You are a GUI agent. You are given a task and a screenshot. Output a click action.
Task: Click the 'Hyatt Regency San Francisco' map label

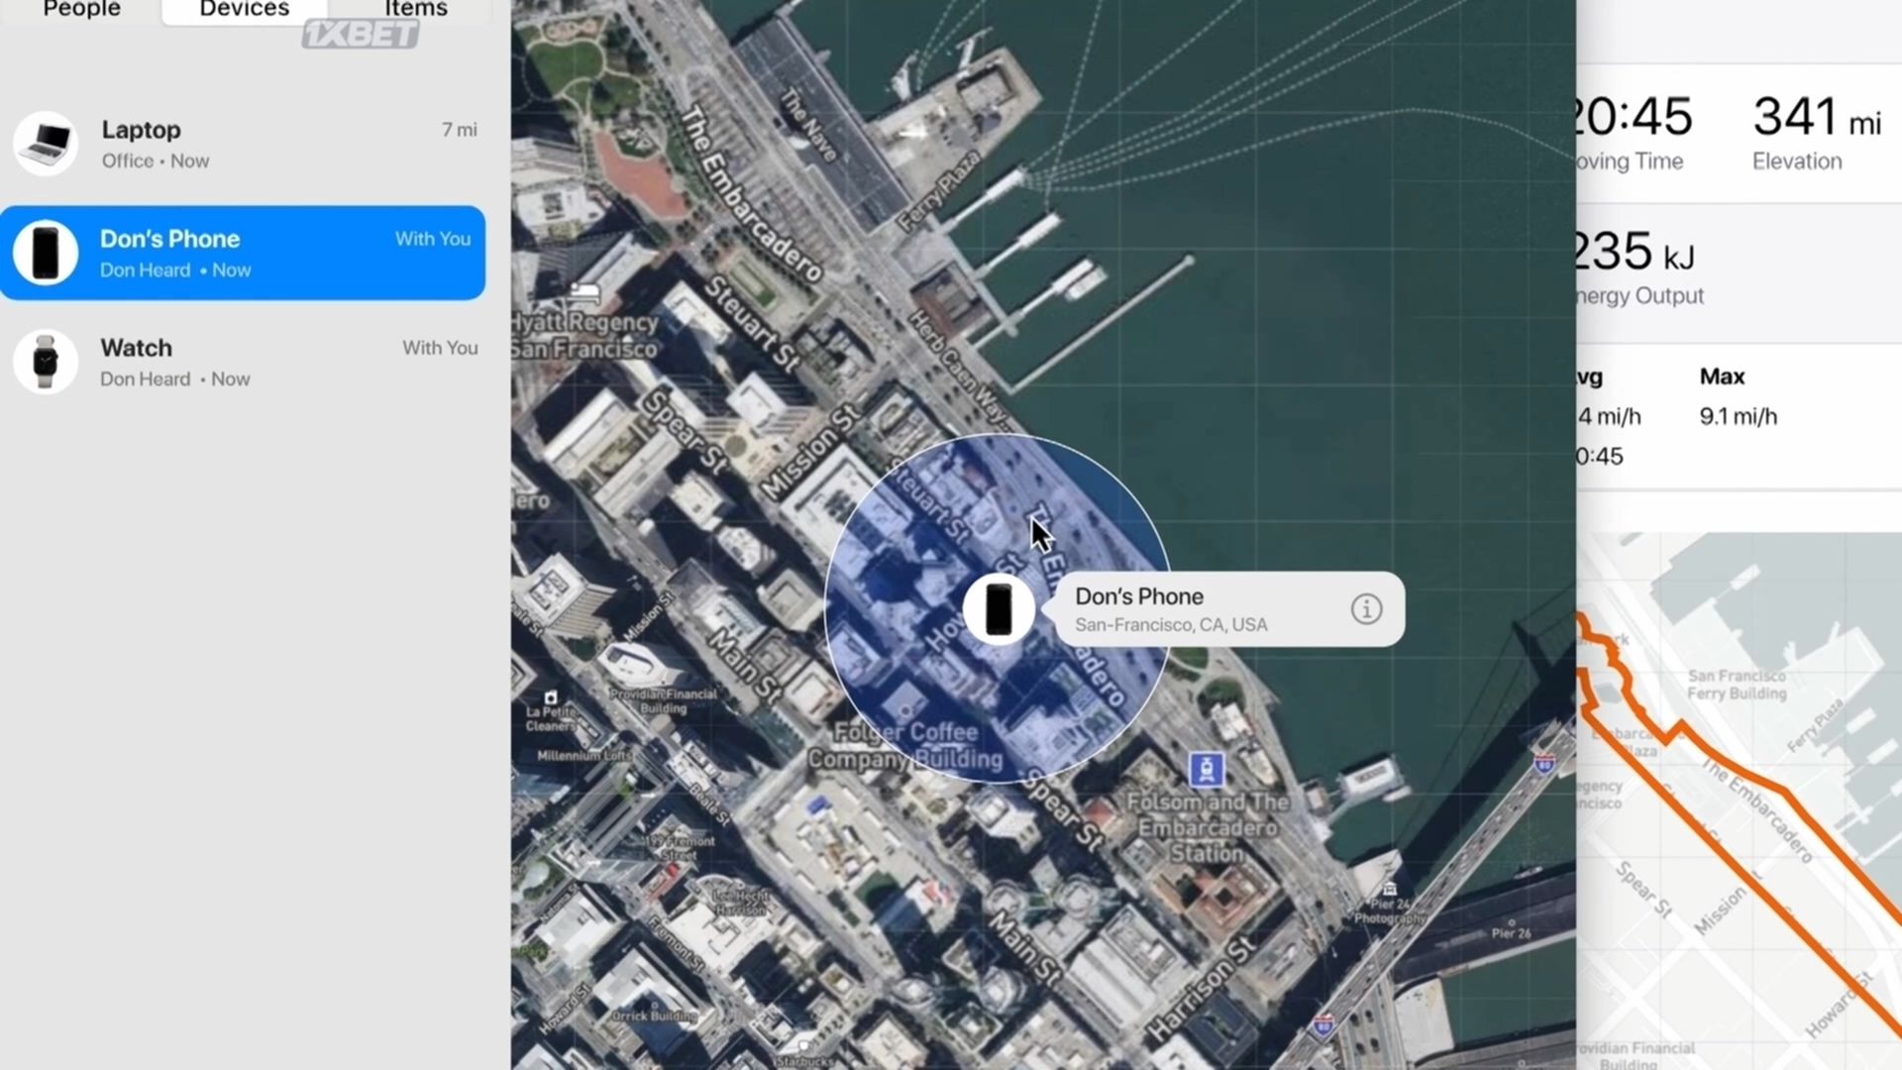[584, 335]
